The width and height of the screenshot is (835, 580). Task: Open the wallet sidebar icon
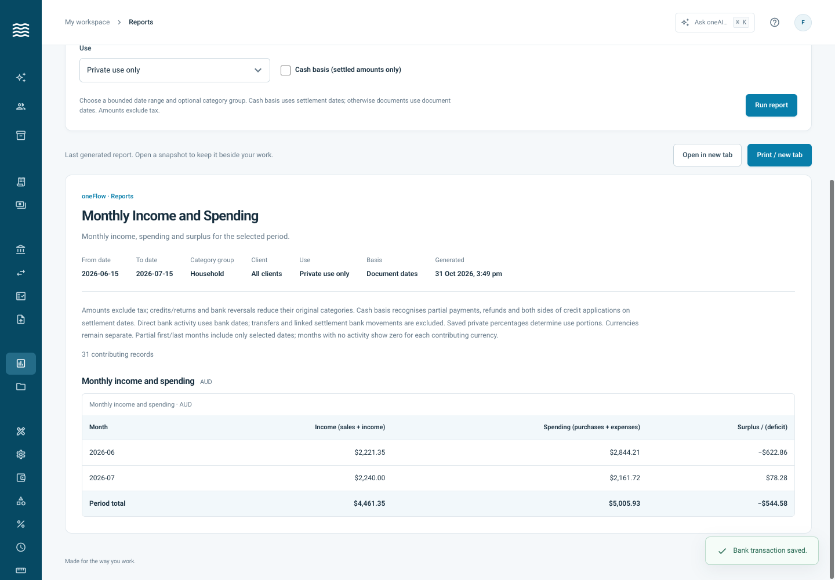pyautogui.click(x=21, y=477)
